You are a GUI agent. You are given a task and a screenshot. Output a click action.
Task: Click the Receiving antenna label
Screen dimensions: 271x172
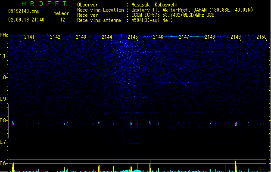coord(99,20)
